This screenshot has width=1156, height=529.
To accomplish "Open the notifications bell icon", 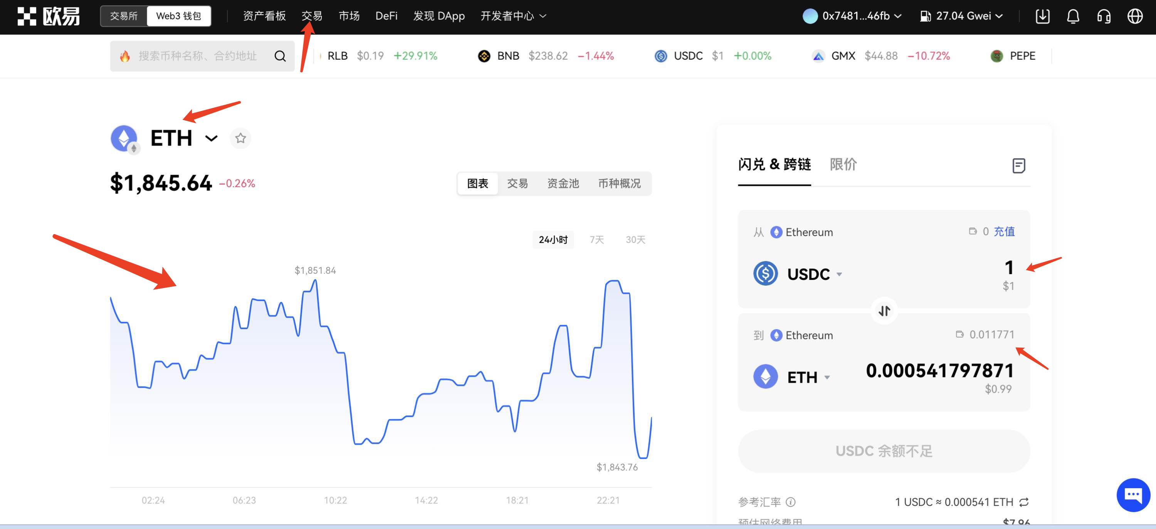I will 1073,16.
